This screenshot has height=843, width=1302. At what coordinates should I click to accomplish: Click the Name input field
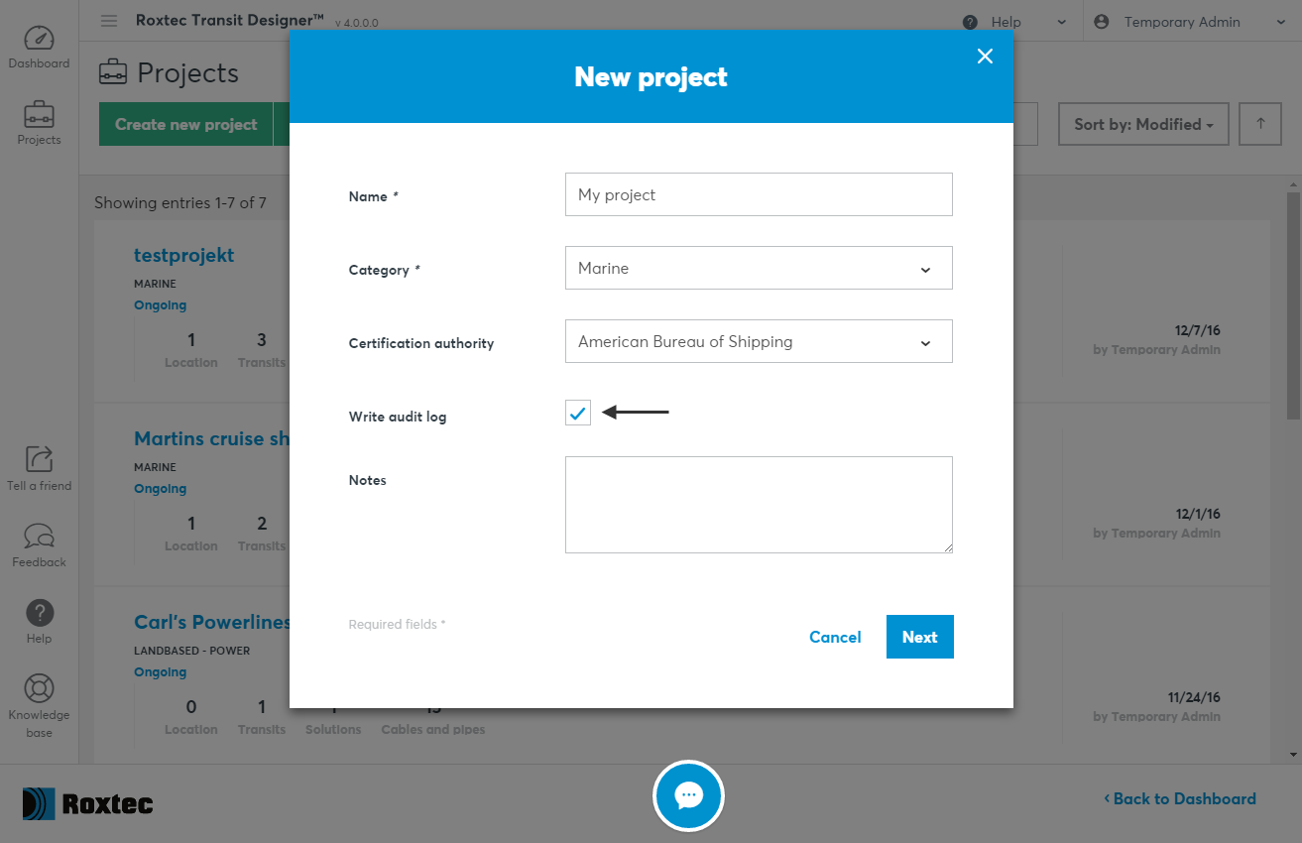(759, 195)
